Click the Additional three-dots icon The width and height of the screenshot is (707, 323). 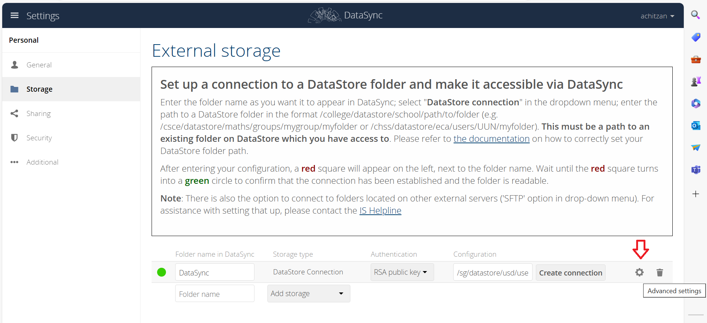(14, 162)
